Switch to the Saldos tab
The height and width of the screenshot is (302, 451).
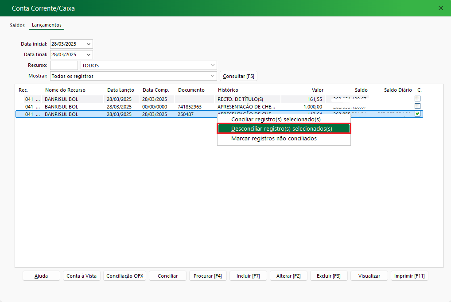[x=17, y=25]
